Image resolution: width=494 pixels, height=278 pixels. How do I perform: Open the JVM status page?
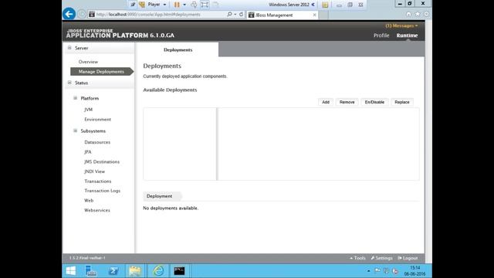pos(88,110)
